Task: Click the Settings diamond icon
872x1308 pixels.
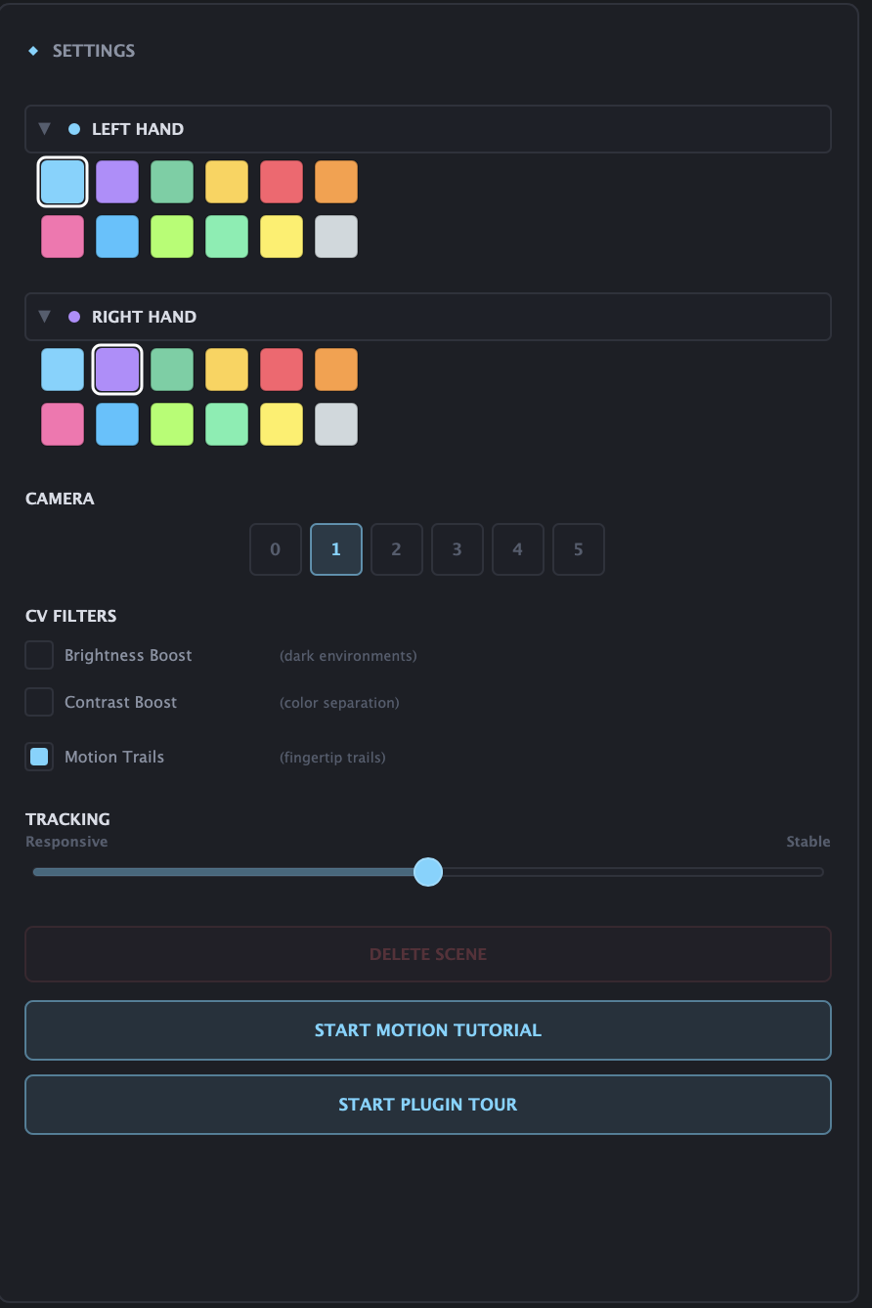Action: point(33,51)
